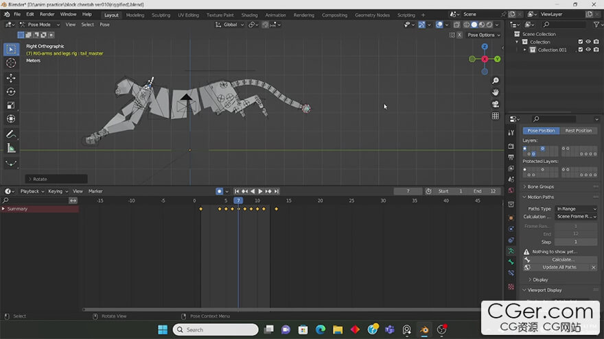
Task: Click the current frame field showing 7
Action: pyautogui.click(x=408, y=191)
